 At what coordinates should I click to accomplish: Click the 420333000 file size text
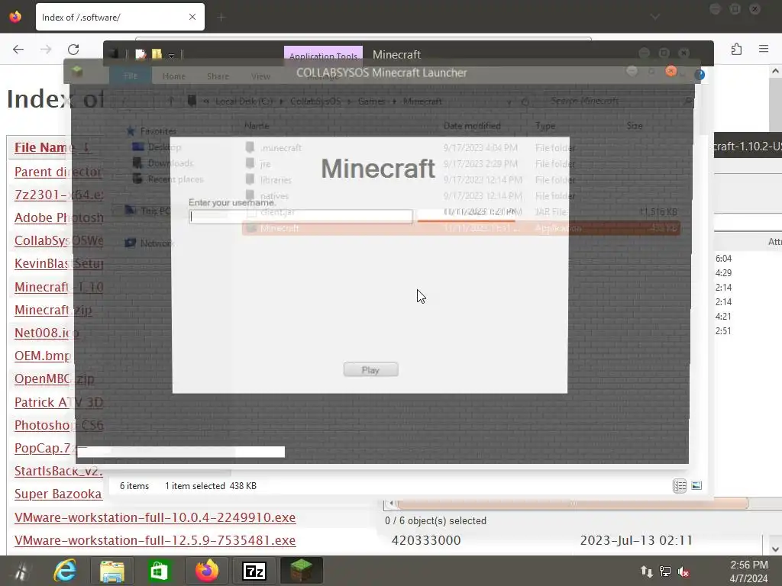point(426,540)
